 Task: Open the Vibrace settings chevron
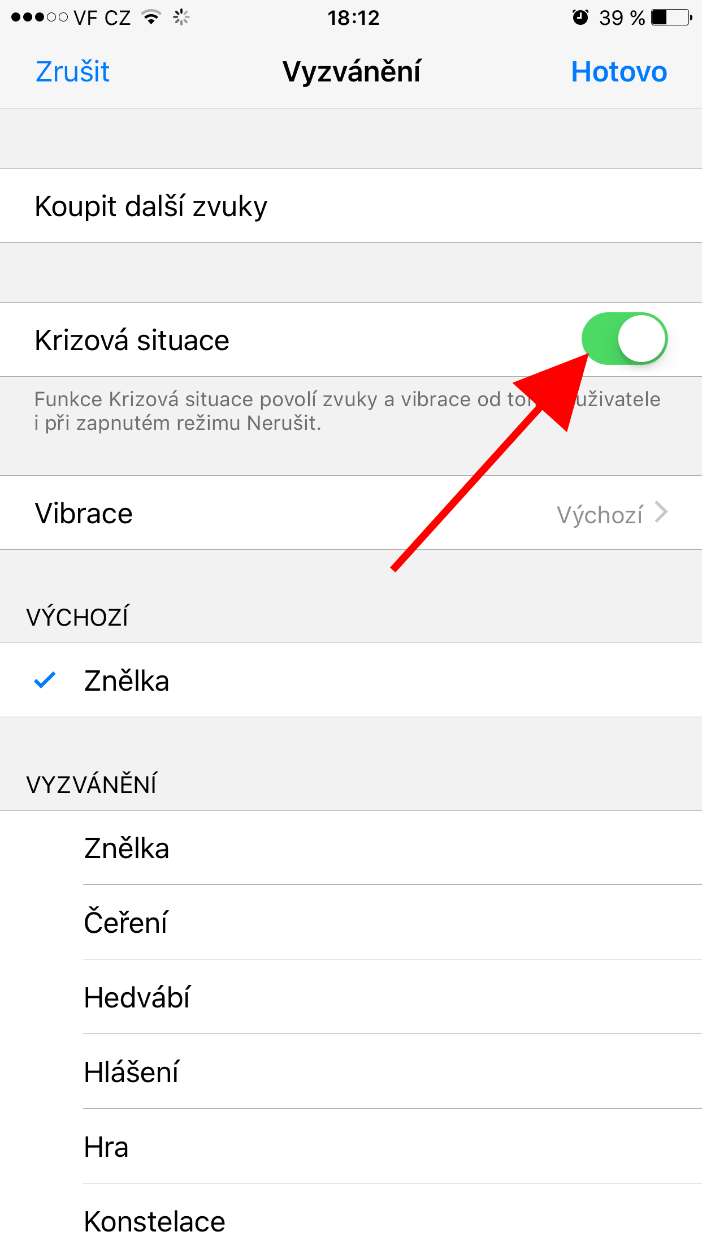point(661,512)
